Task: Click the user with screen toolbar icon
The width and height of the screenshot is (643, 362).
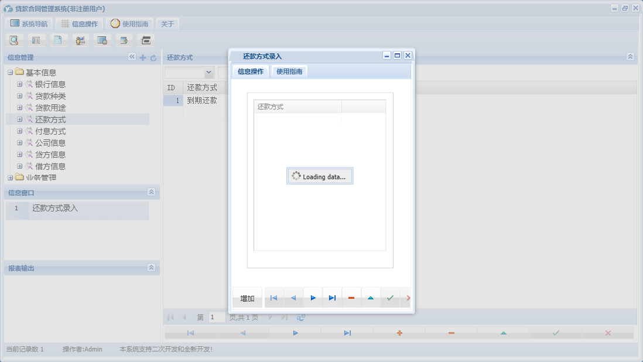Action: click(x=80, y=40)
